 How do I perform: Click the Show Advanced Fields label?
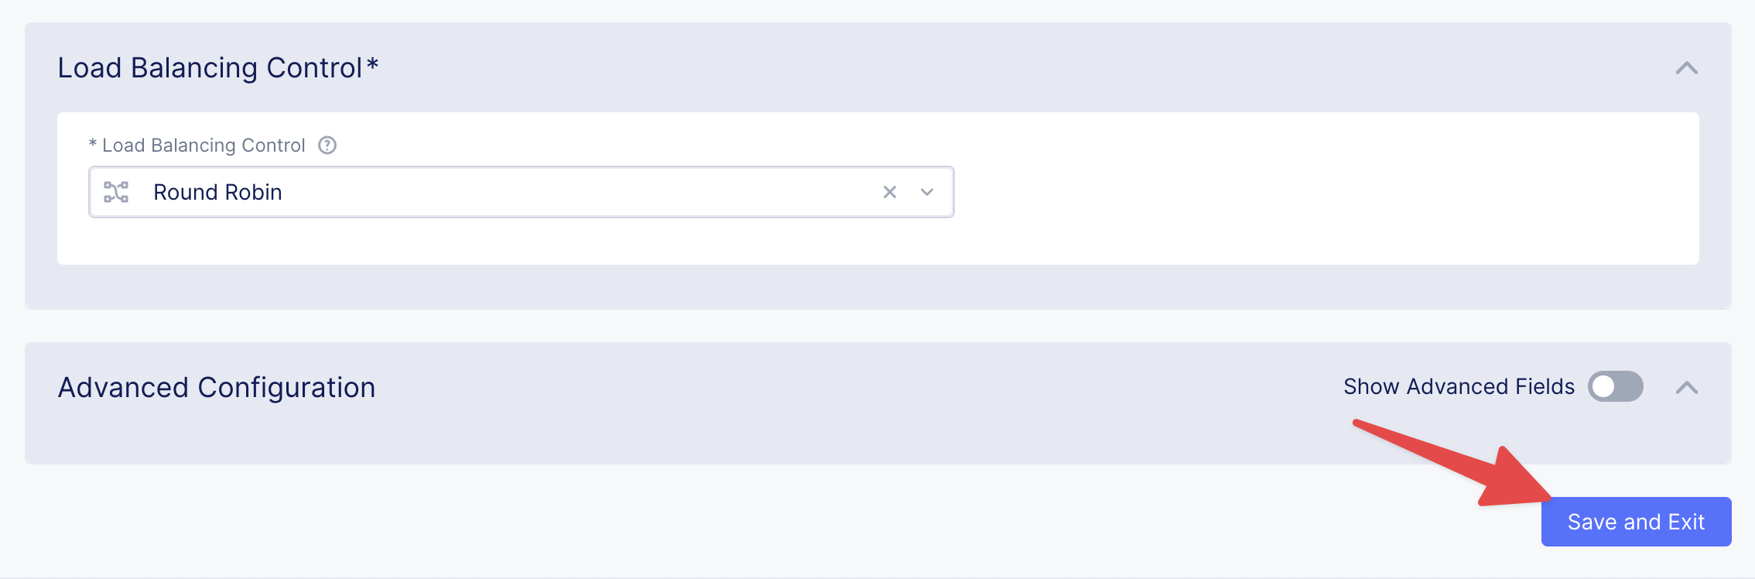click(x=1459, y=386)
